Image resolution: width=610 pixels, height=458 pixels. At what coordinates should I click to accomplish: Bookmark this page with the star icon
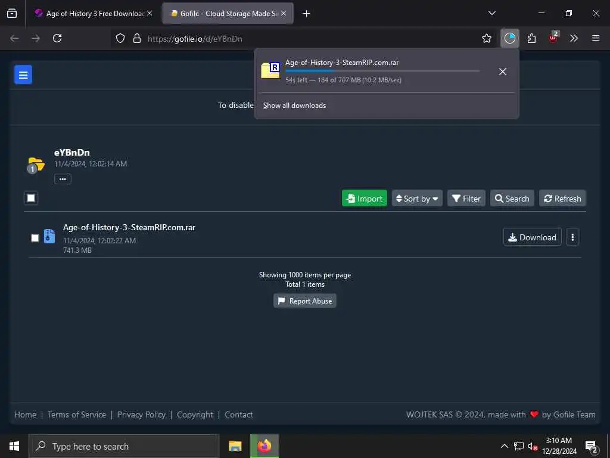pyautogui.click(x=486, y=38)
